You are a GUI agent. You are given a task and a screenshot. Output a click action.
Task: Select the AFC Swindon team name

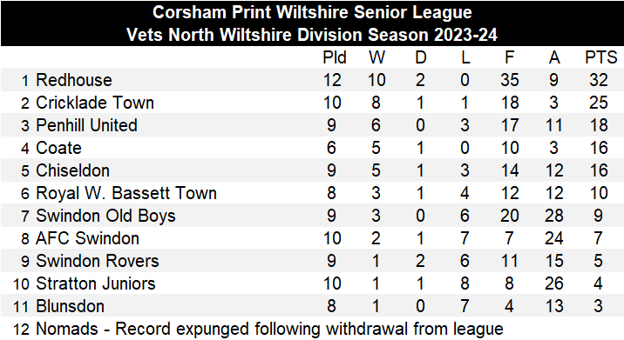click(x=87, y=239)
